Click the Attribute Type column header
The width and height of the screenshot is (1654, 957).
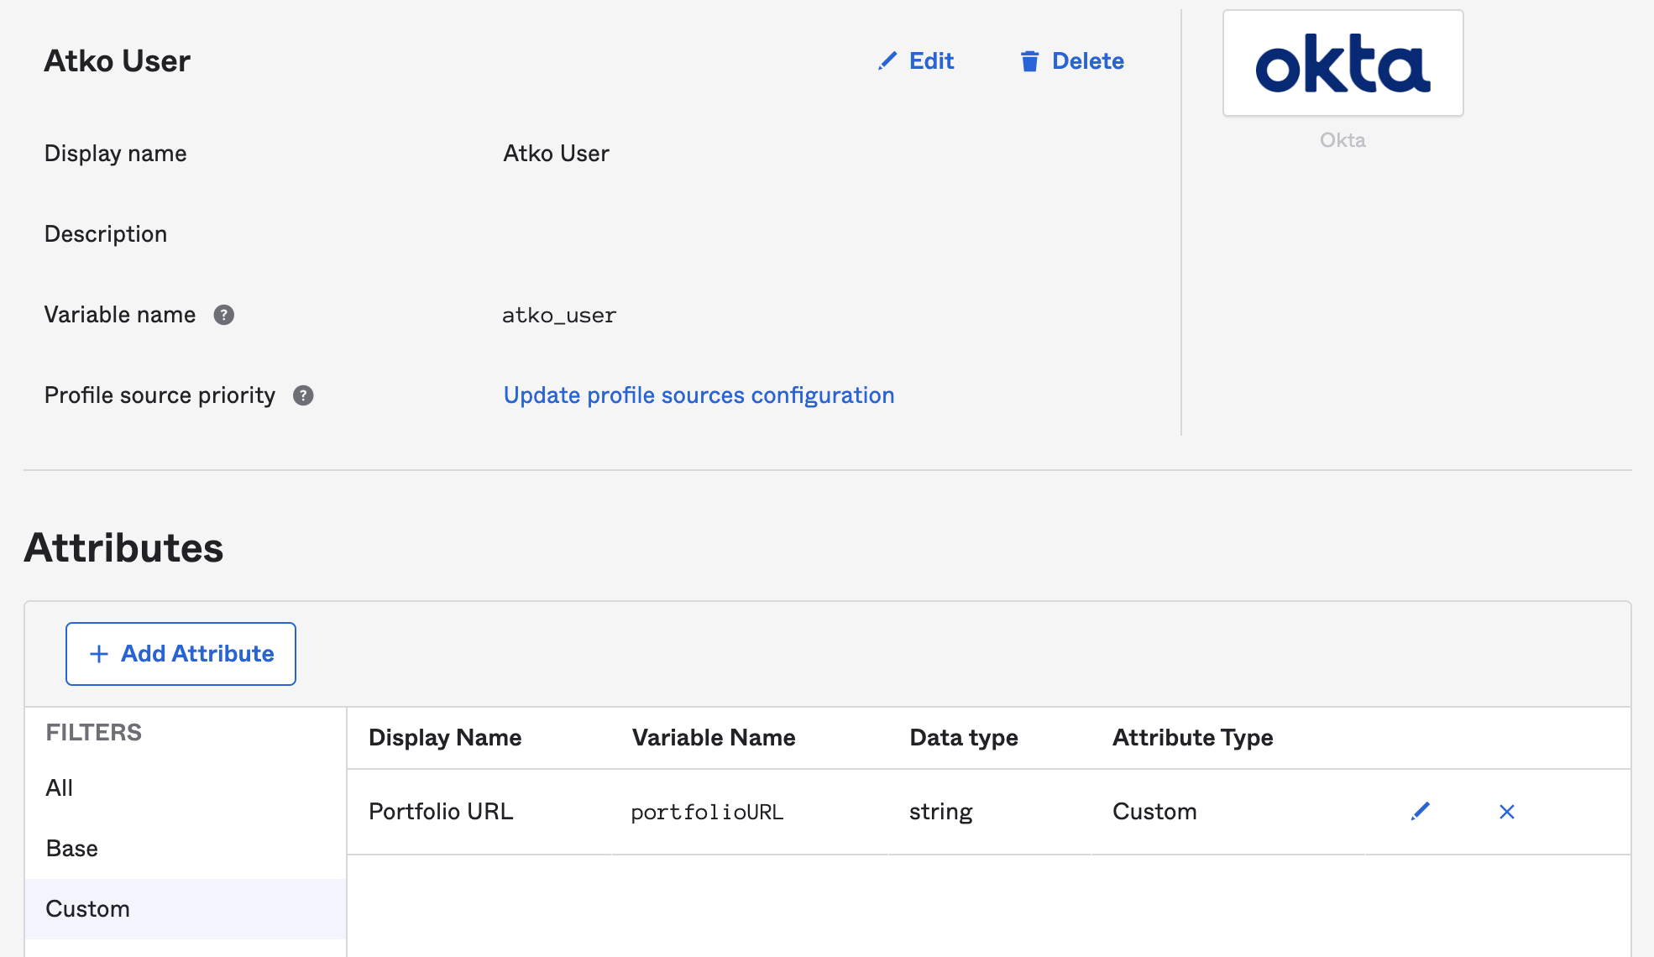point(1192,738)
